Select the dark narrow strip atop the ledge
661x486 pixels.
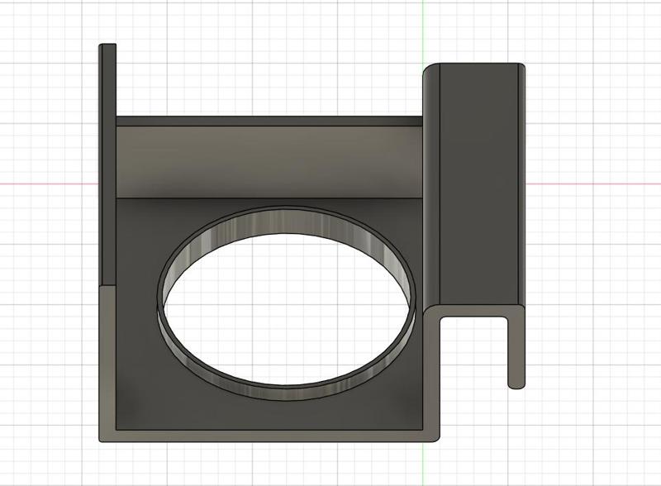(x=269, y=121)
